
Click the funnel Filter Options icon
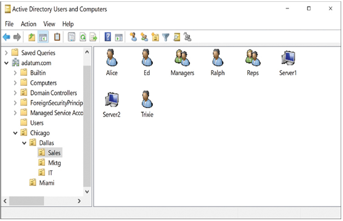(166, 37)
